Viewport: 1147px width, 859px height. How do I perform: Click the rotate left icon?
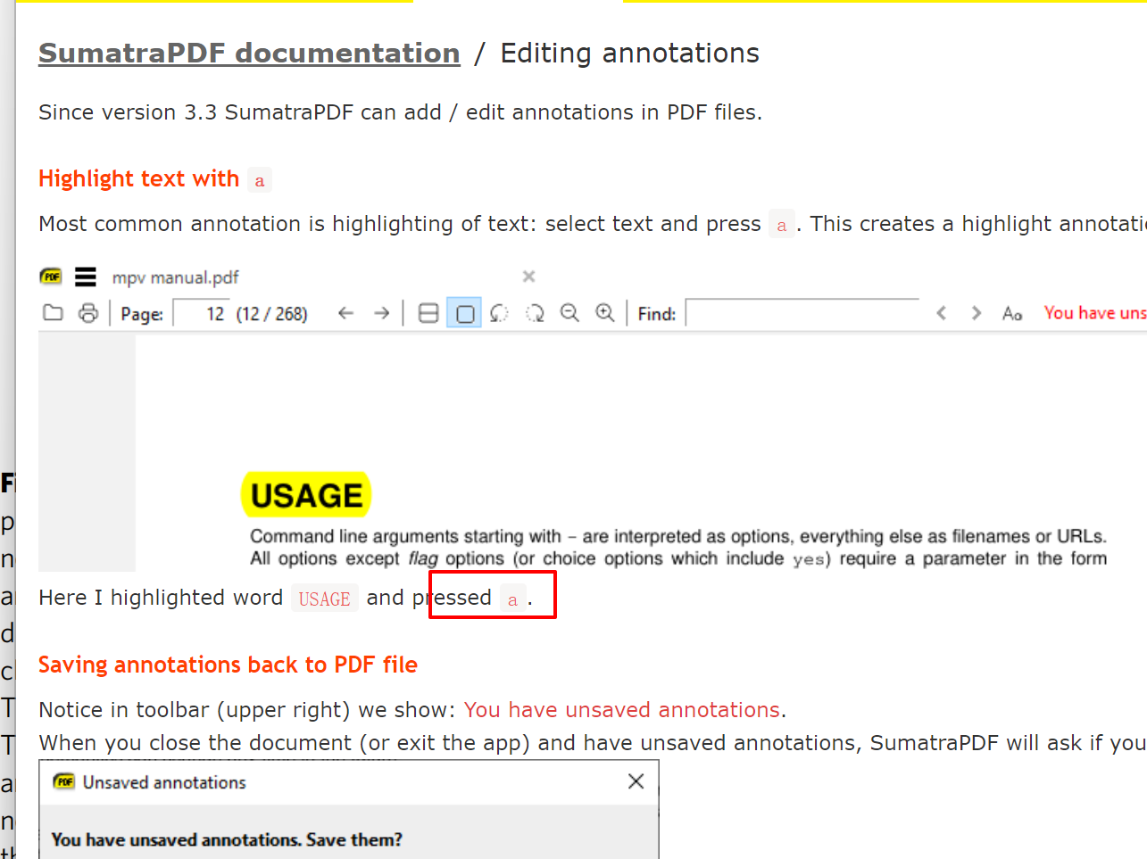tap(499, 313)
